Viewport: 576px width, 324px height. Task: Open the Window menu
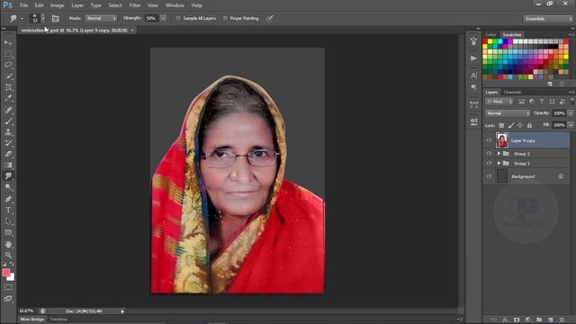(175, 5)
